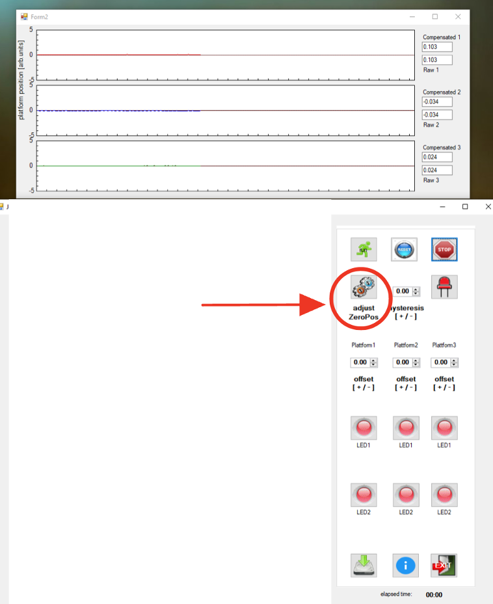This screenshot has height=604, width=493.
Task: Click the Compensated 3 value box
Action: 436,157
